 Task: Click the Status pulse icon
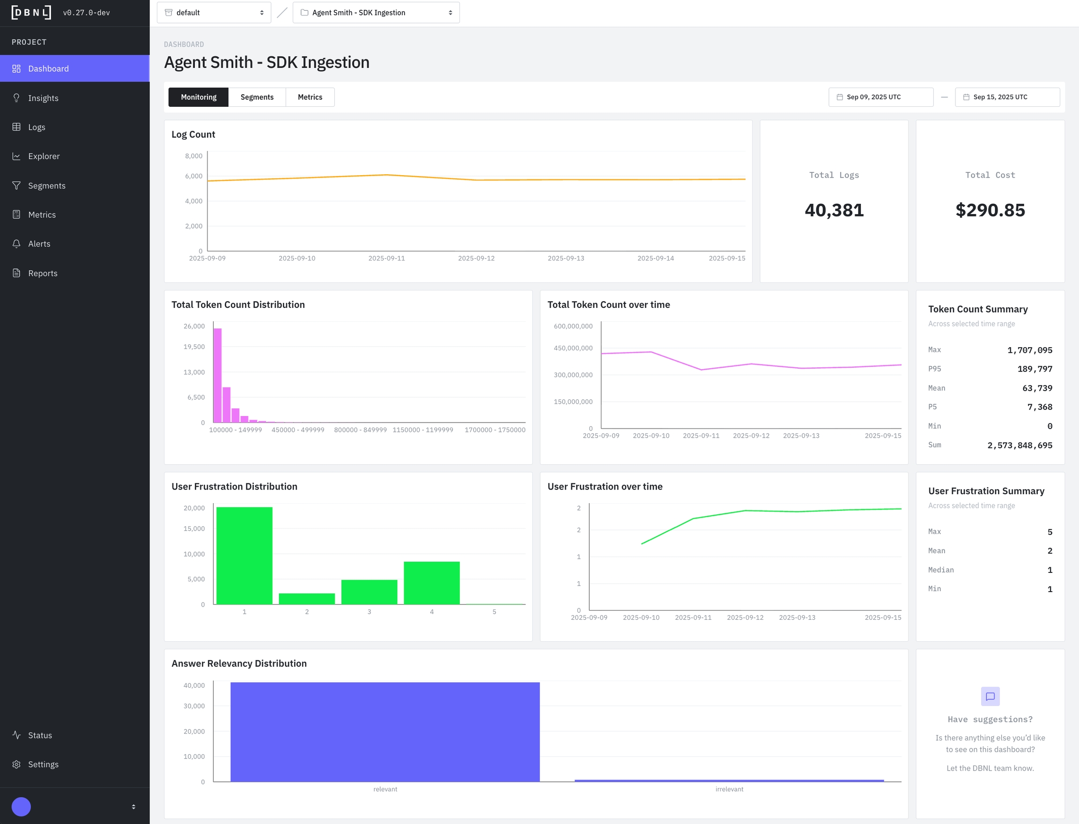(16, 735)
